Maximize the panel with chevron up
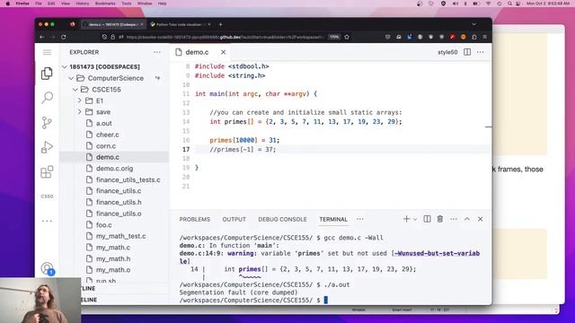This screenshot has height=323, width=575. (467, 219)
